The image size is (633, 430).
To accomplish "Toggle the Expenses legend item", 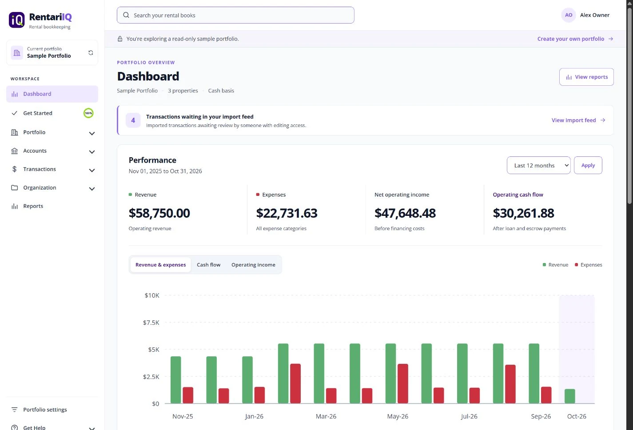I will coord(589,265).
